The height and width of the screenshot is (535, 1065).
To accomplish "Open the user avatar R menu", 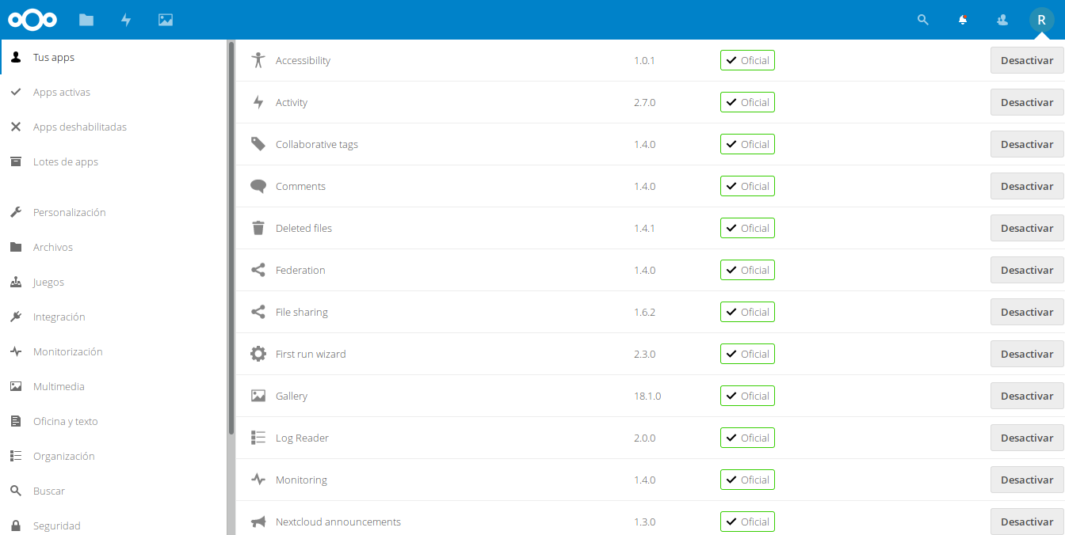I will tap(1041, 20).
